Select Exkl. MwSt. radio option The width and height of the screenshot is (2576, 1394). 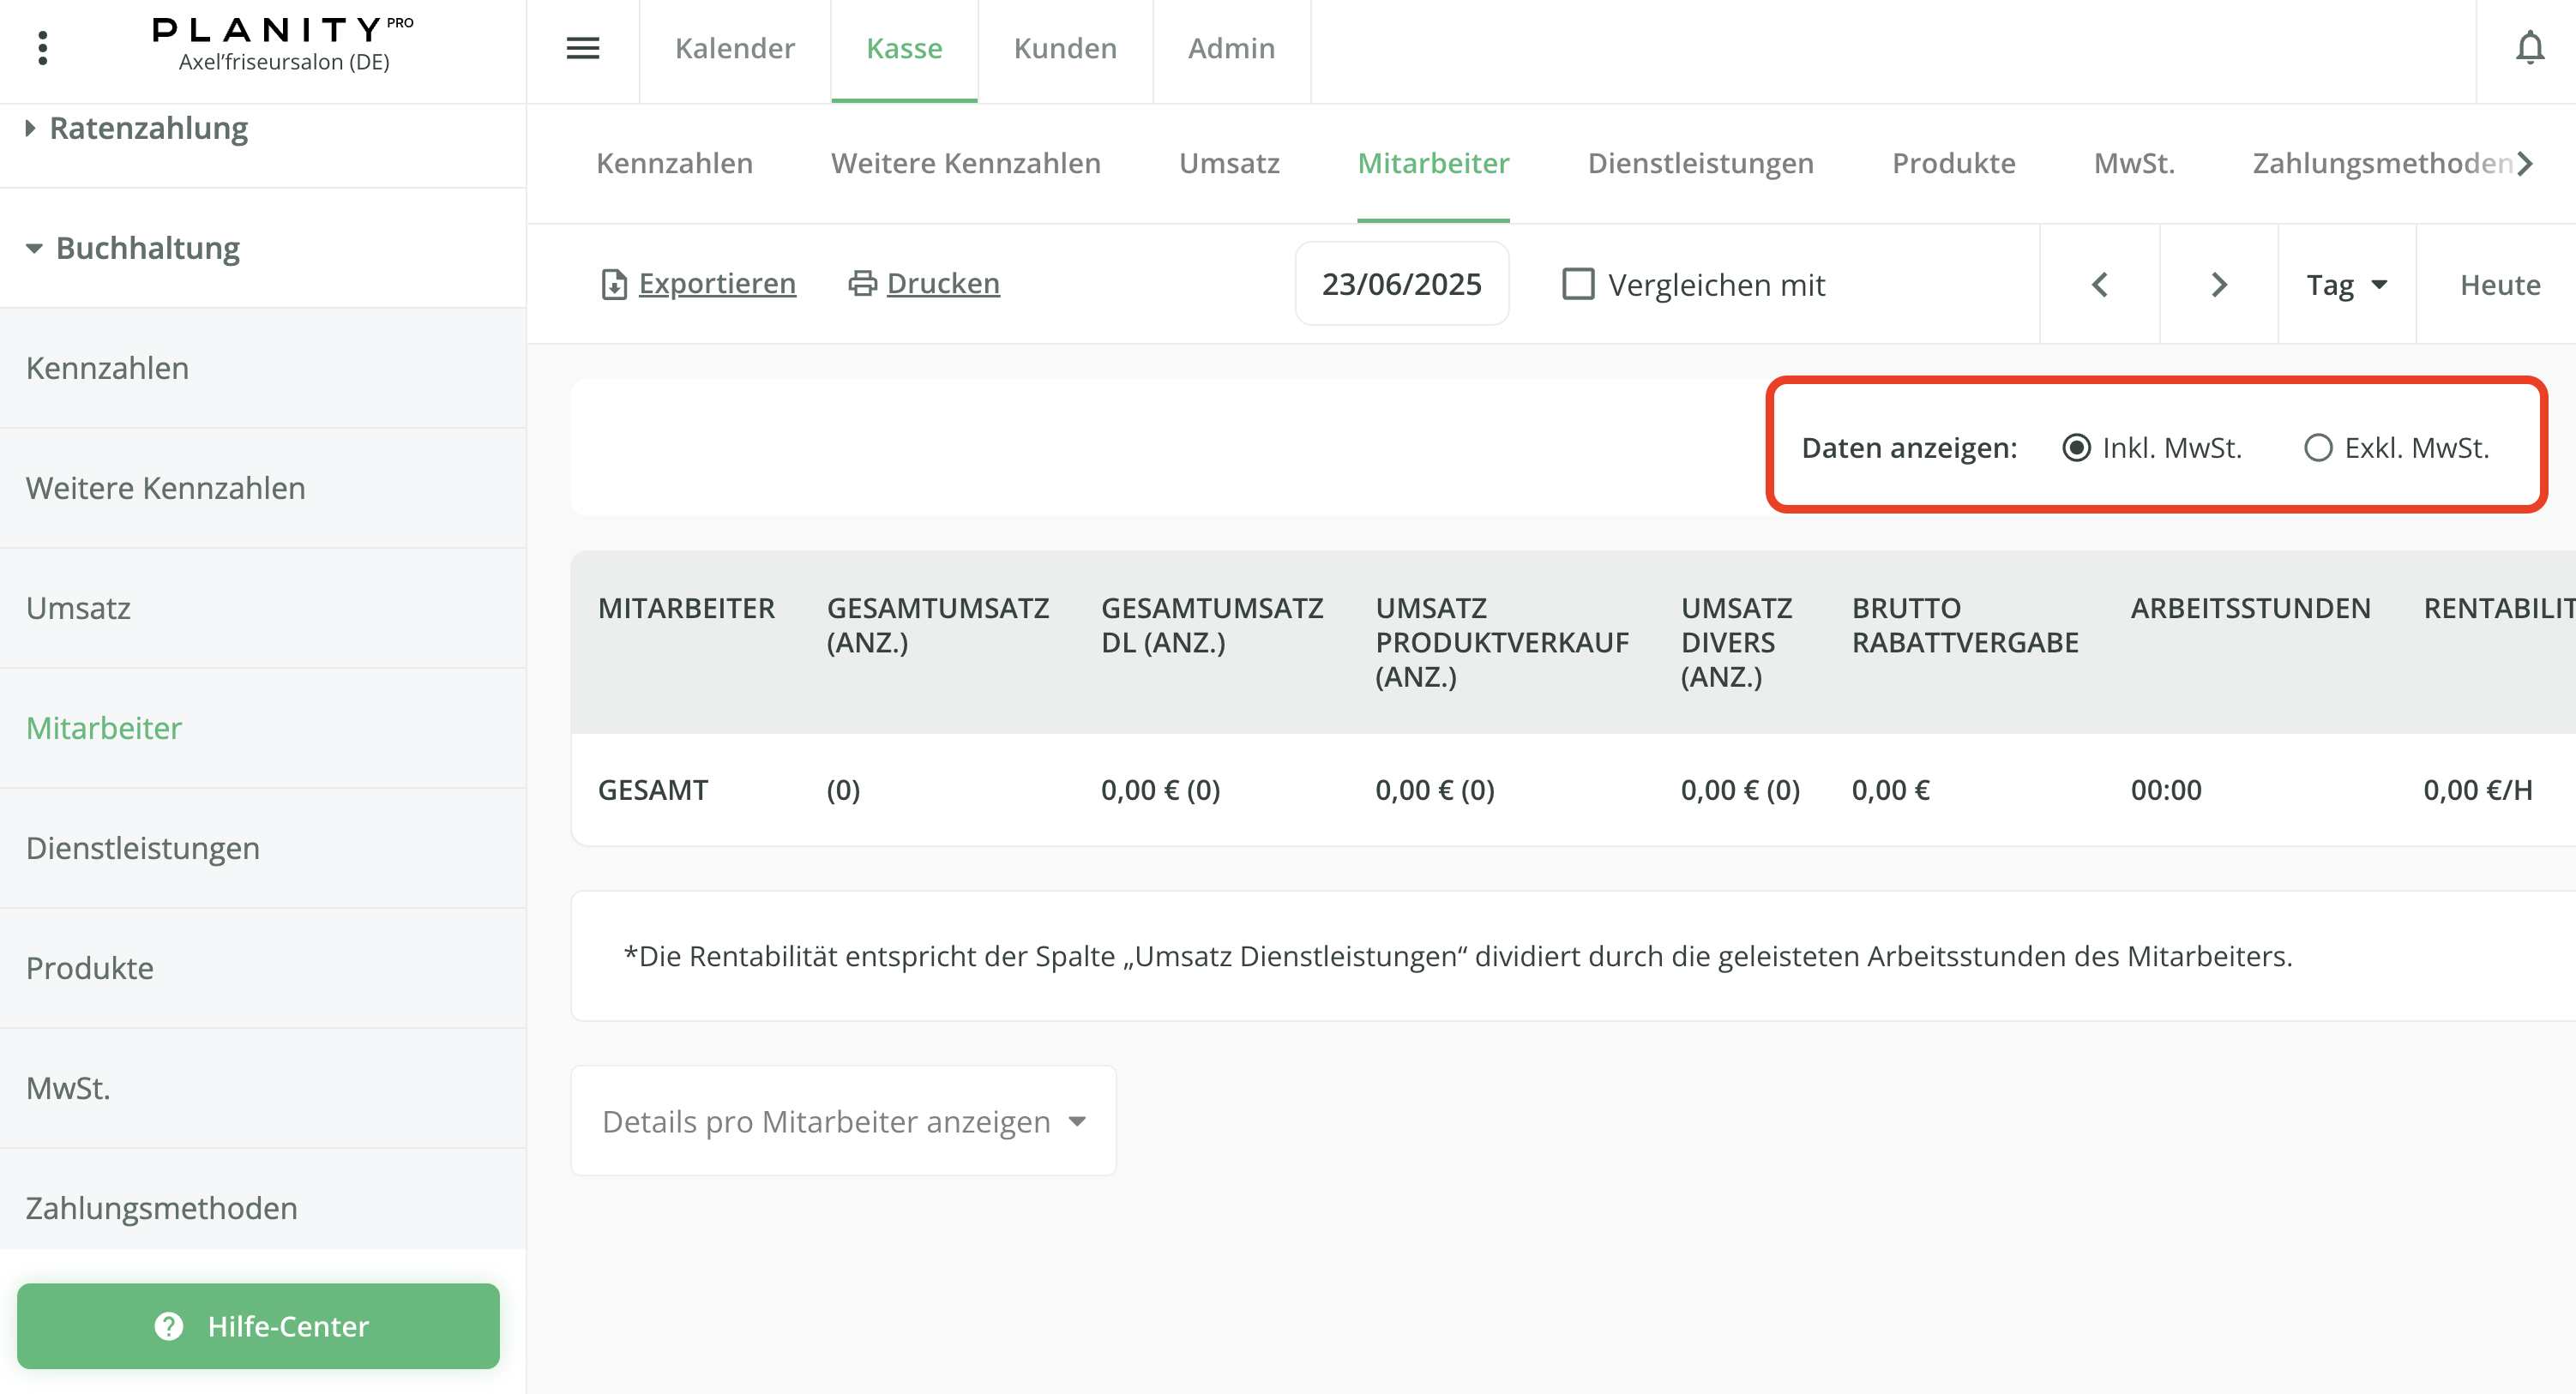(x=2318, y=448)
